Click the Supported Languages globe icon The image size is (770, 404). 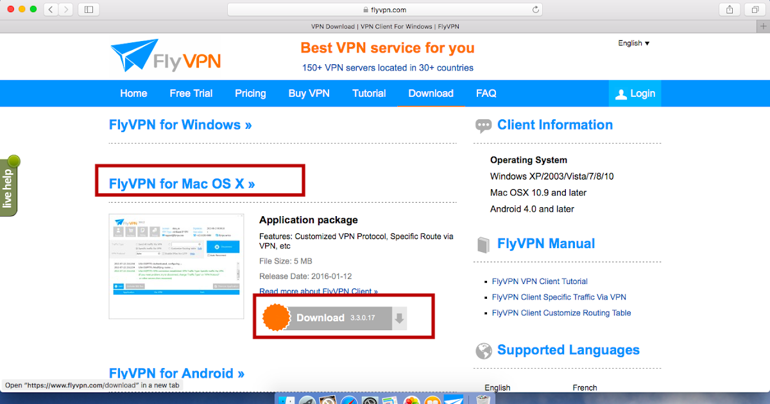[483, 351]
